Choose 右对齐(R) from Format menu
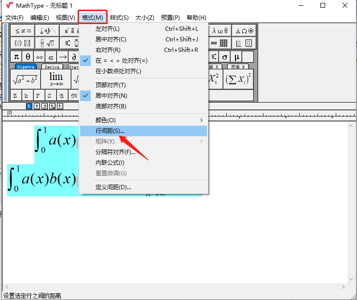 coord(143,50)
